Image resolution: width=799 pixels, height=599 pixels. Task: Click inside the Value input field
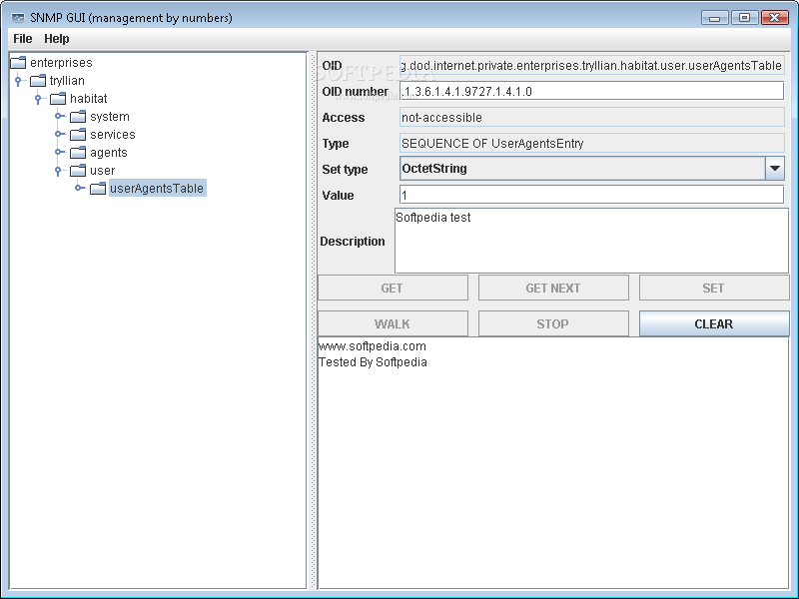coord(589,195)
